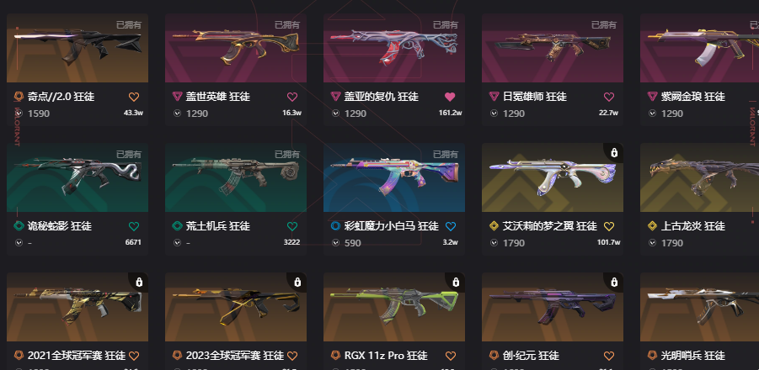Click the tier icon beside 上古龙炎 狂徒
The height and width of the screenshot is (370, 759).
(x=652, y=226)
